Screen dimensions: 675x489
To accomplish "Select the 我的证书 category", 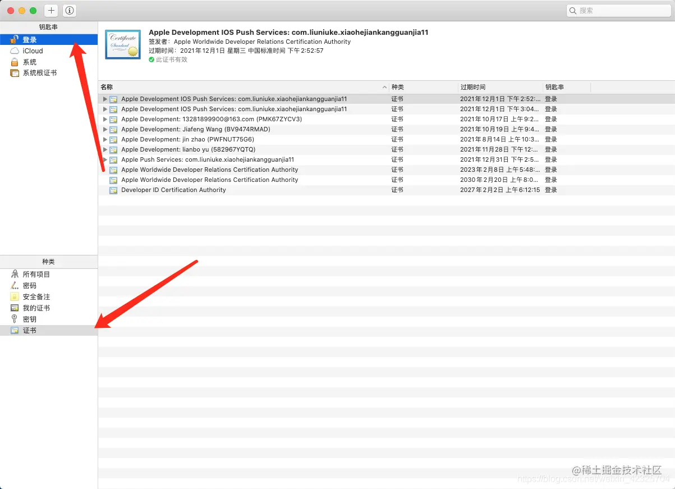I will (x=49, y=308).
